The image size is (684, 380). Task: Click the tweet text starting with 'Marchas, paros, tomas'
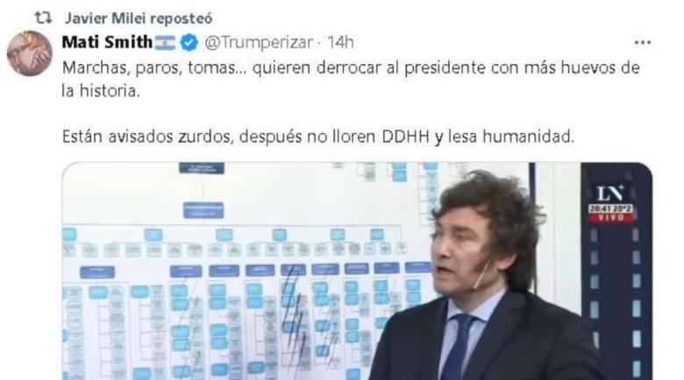tap(351, 80)
